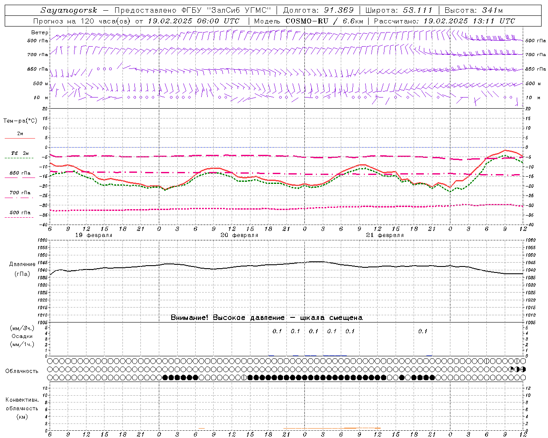Click the dotted line sample under 500 гПа legend
This screenshot has height=438, width=548.
pyautogui.click(x=19, y=218)
